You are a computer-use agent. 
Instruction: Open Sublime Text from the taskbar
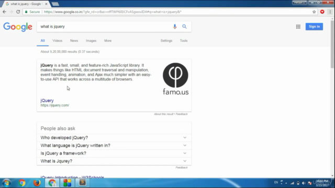(x=83, y=183)
